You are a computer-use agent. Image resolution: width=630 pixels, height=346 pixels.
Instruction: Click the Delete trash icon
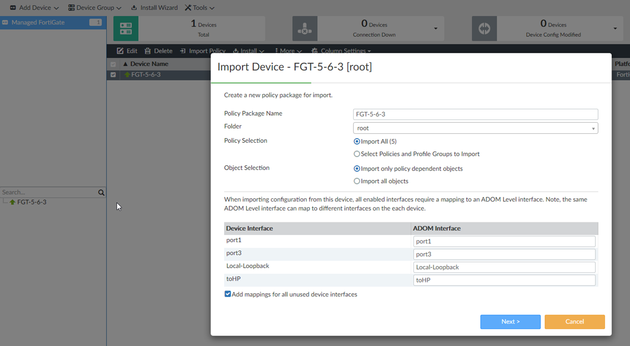tap(148, 51)
